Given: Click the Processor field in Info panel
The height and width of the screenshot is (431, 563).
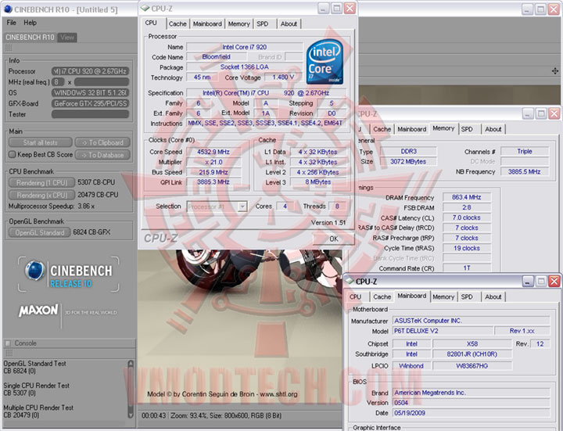Looking at the screenshot, I should 90,71.
